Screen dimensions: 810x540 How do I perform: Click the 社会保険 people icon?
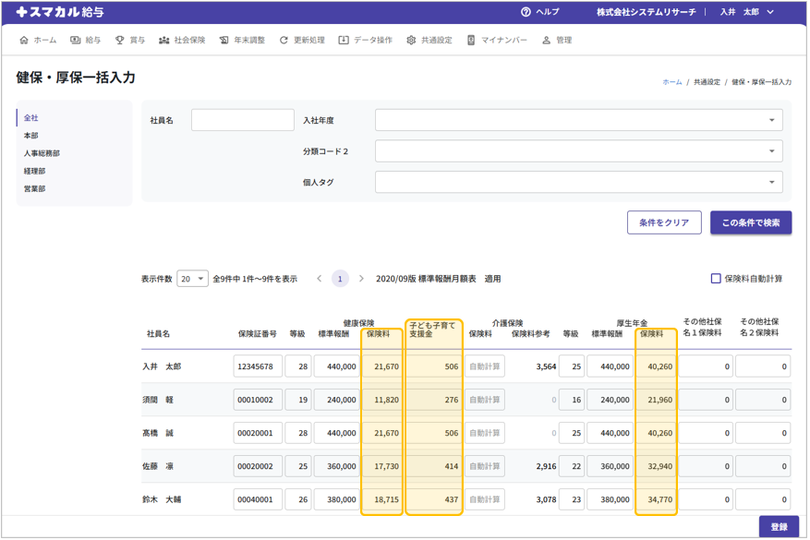coord(163,41)
